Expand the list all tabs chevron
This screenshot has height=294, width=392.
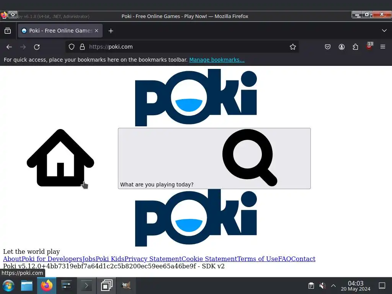tap(384, 31)
